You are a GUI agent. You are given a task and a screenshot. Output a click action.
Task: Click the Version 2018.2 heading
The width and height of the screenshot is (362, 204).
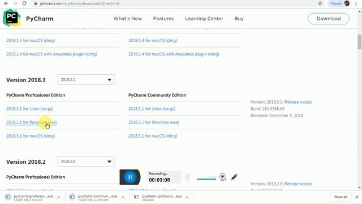[x=26, y=162]
